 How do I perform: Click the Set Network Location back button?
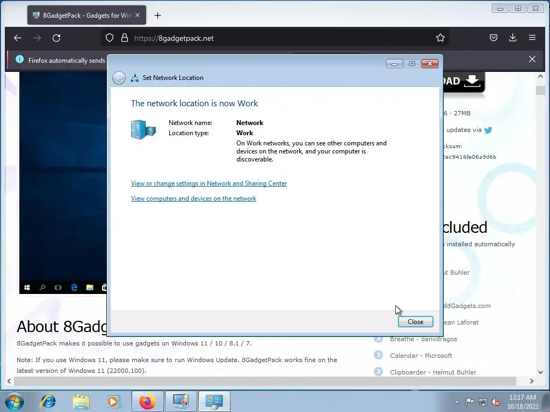tap(119, 78)
